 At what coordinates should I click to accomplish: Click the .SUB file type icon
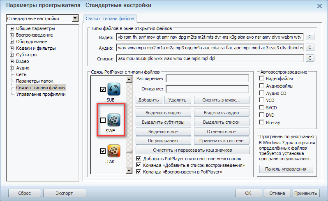(113, 89)
